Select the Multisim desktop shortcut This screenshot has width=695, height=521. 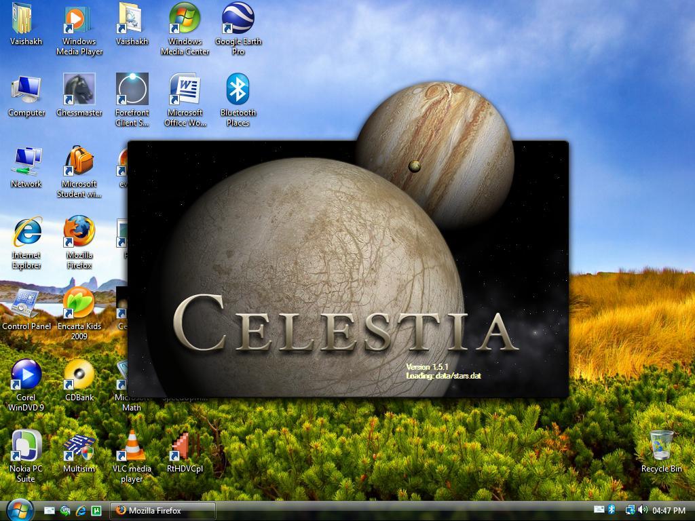click(x=79, y=452)
